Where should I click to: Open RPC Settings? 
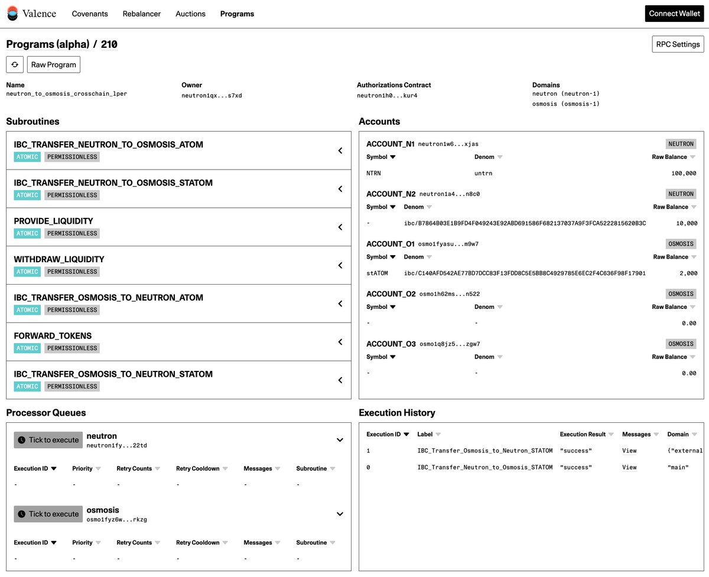tap(678, 44)
